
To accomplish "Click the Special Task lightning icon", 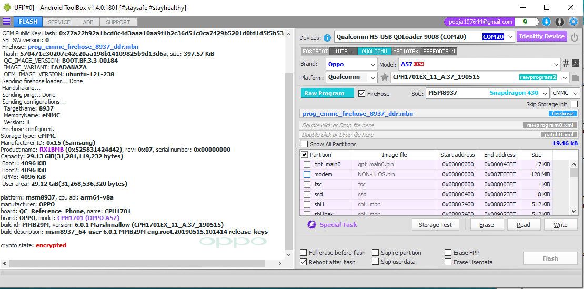I will (x=312, y=225).
